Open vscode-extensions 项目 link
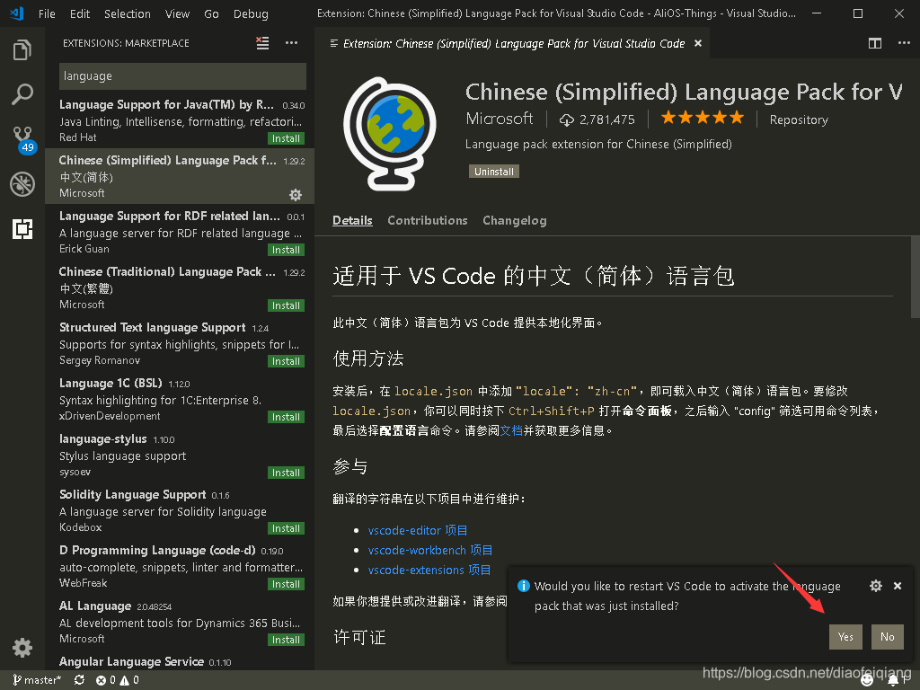This screenshot has width=920, height=690. point(429,571)
